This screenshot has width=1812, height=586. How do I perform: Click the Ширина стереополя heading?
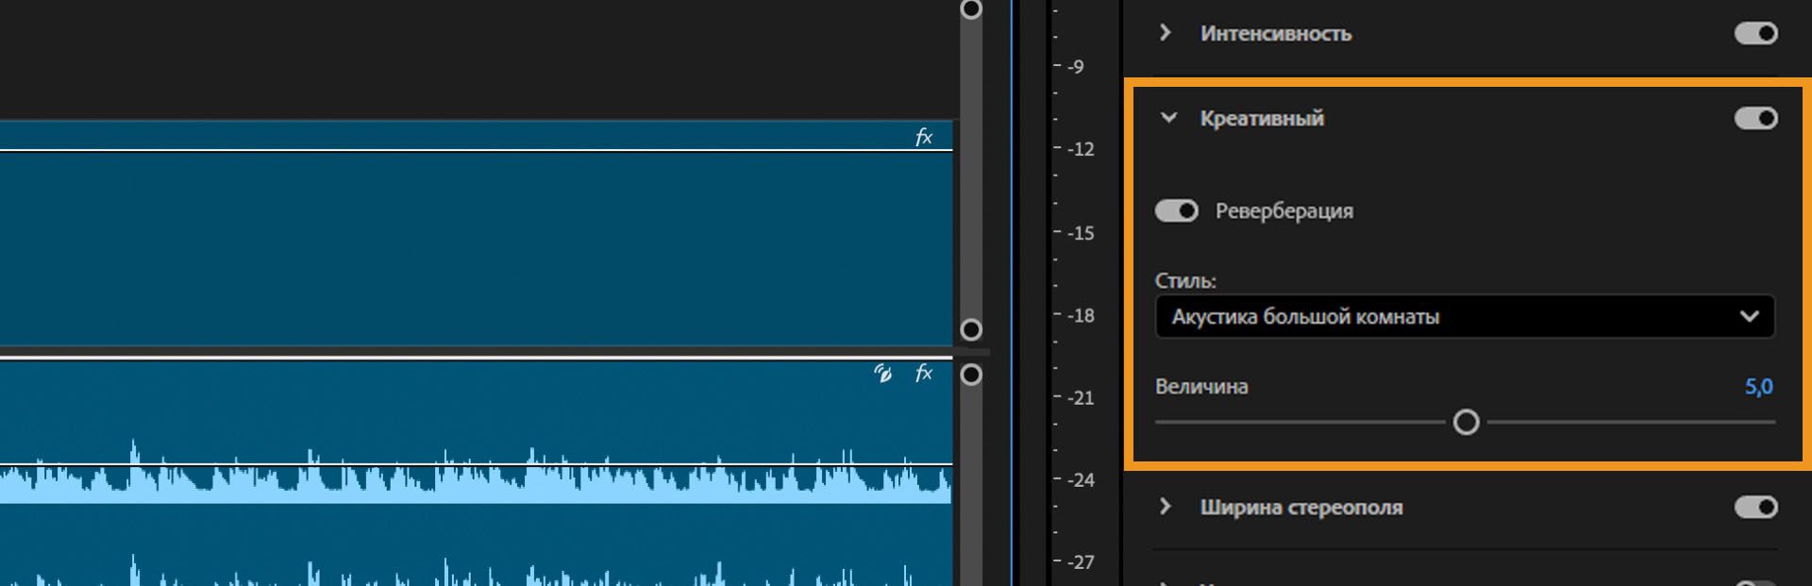coord(1301,507)
